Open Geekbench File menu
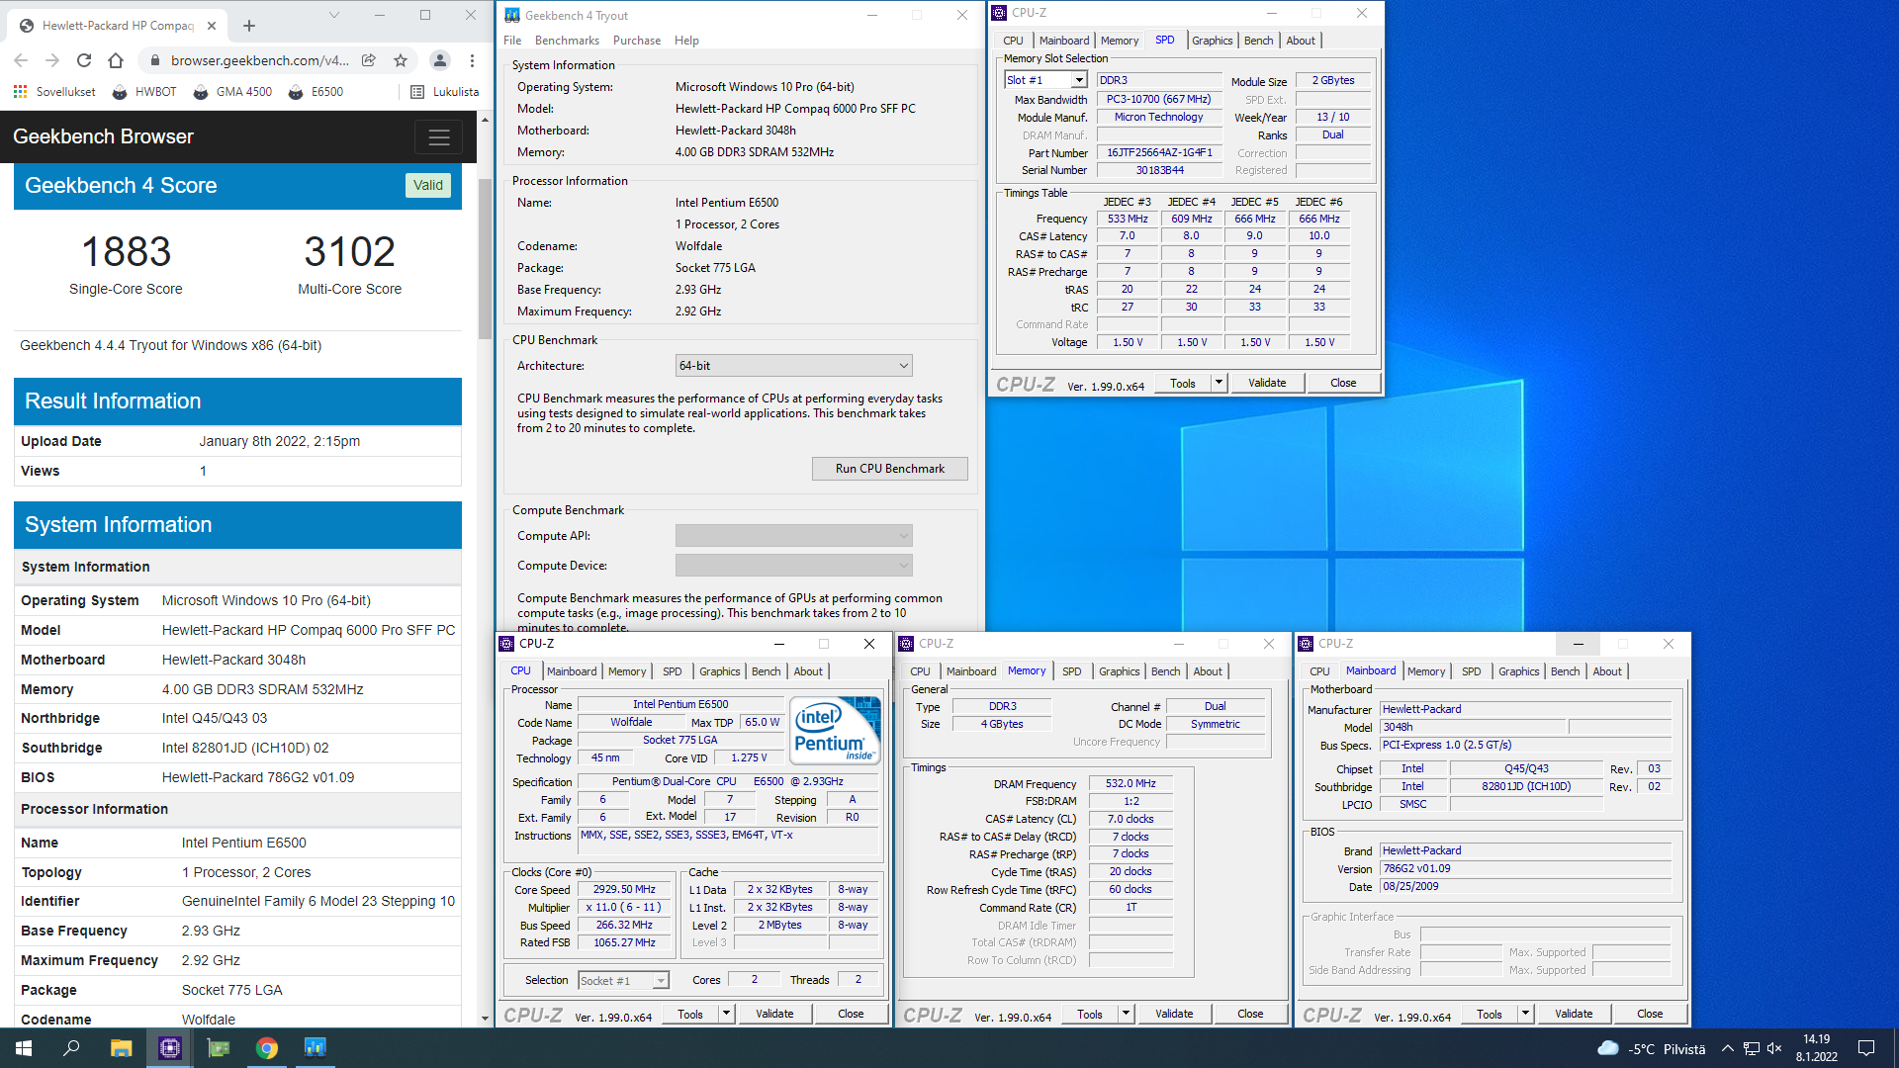The width and height of the screenshot is (1899, 1068). click(512, 41)
